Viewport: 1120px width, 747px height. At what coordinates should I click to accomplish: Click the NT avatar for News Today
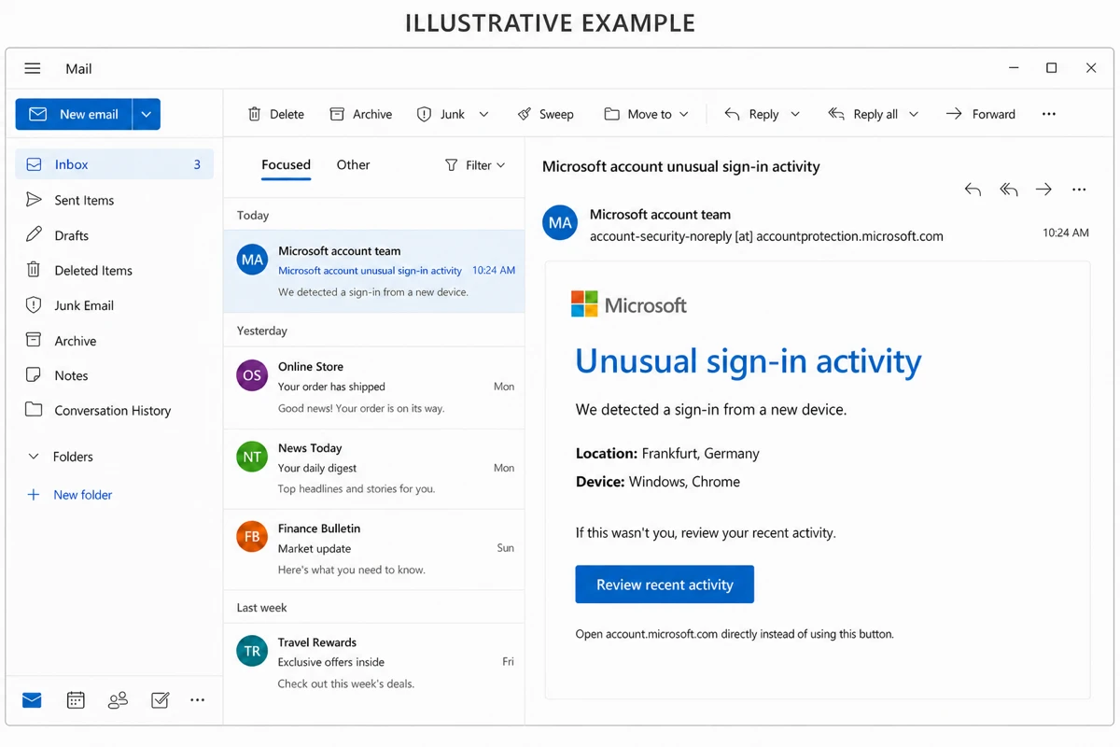coord(252,457)
